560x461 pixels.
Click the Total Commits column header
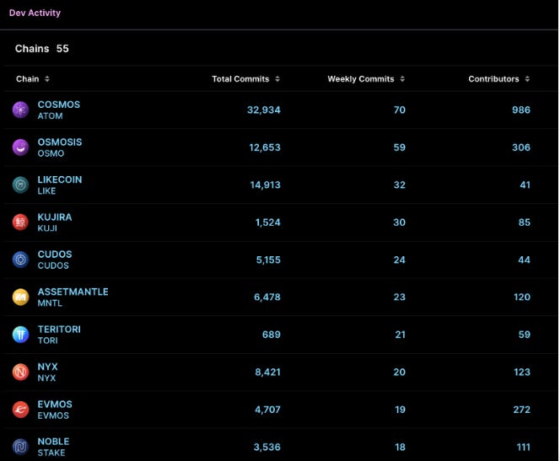pos(240,79)
